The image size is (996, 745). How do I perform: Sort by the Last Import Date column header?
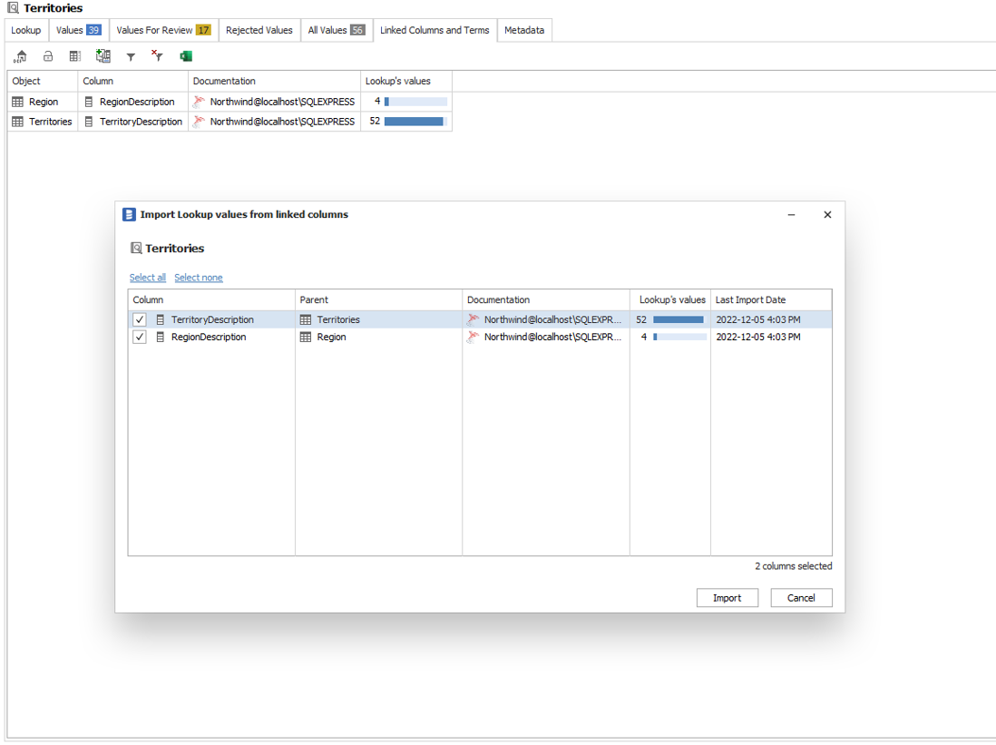coord(770,299)
